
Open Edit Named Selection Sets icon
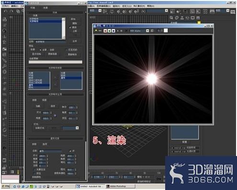(x=143, y=11)
